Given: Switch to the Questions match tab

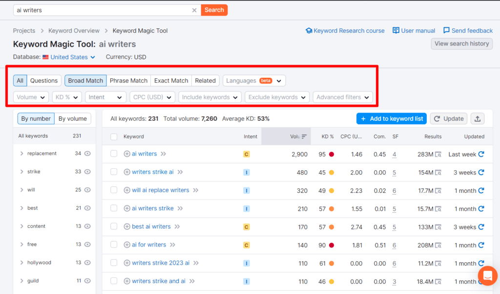Looking at the screenshot, I should tap(44, 80).
